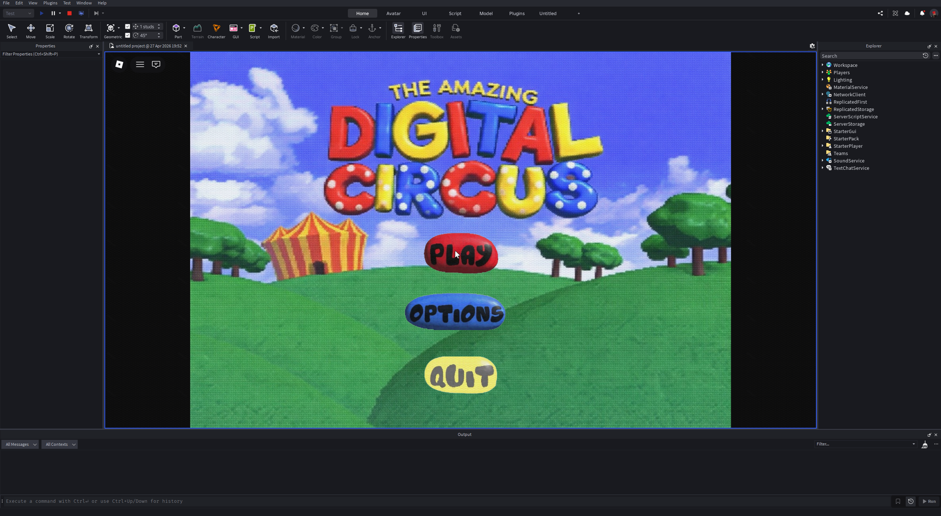Screen dimensions: 941x516
Task: Open the All Messages dropdown
Action: pos(20,444)
